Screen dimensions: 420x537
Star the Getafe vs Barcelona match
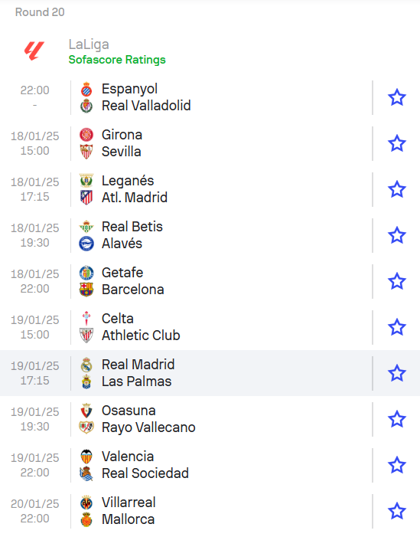pos(397,281)
